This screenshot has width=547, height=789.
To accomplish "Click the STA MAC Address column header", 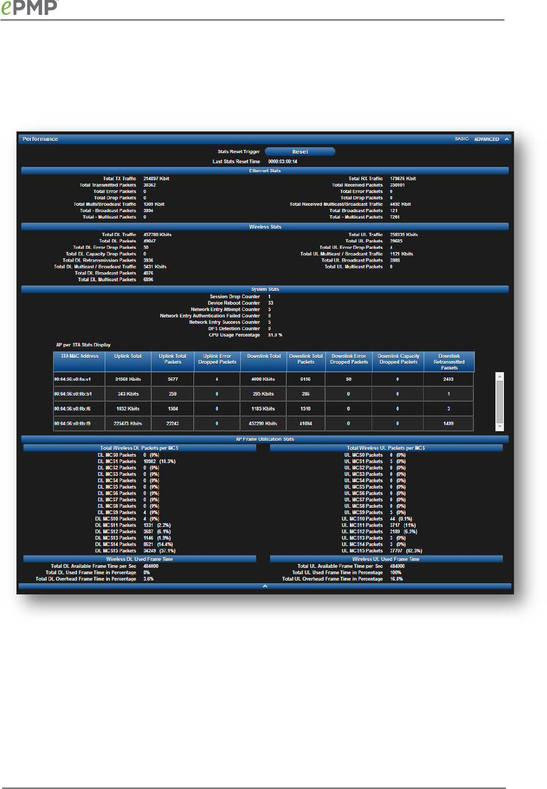I will (80, 362).
